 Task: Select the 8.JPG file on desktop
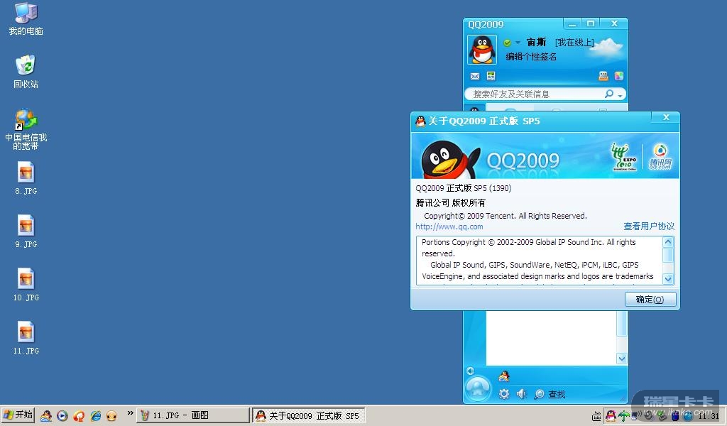(x=26, y=178)
